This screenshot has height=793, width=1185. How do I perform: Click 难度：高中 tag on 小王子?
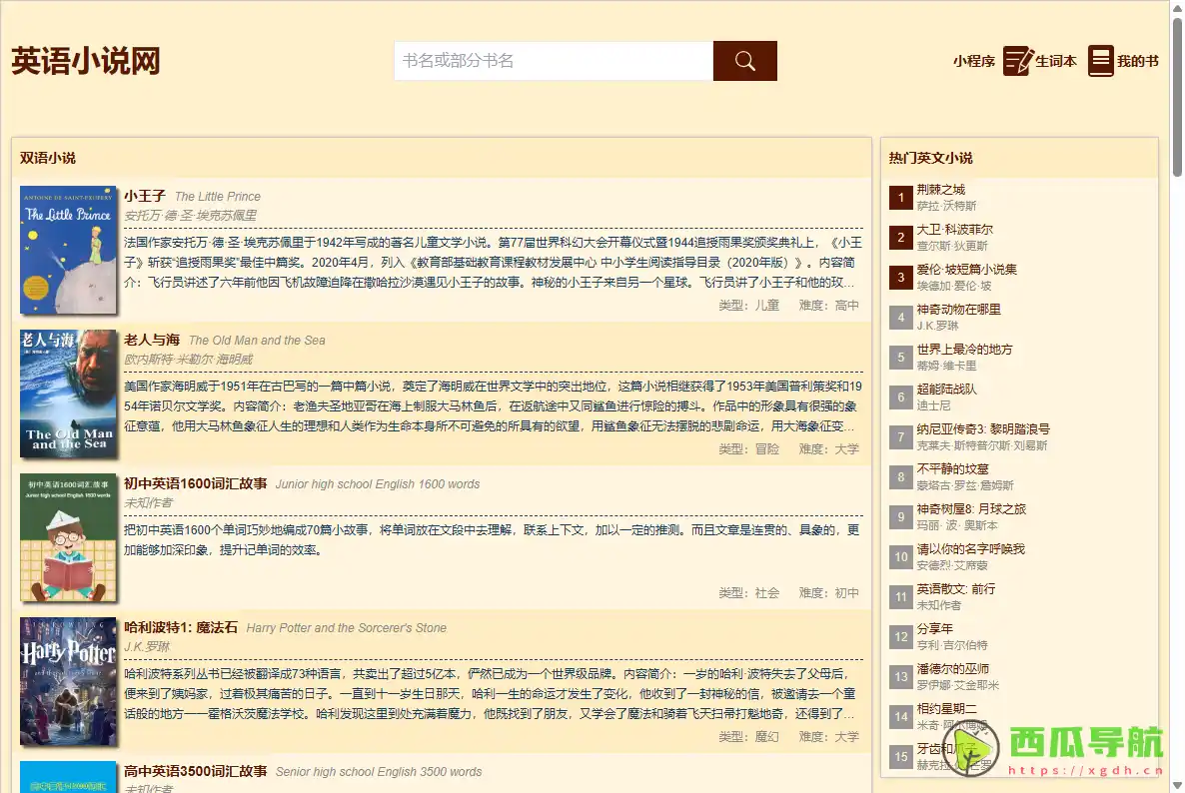(x=828, y=306)
